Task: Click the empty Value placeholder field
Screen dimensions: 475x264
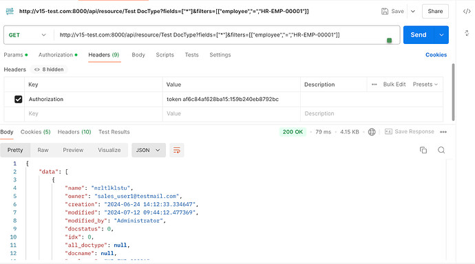Action: coord(231,113)
